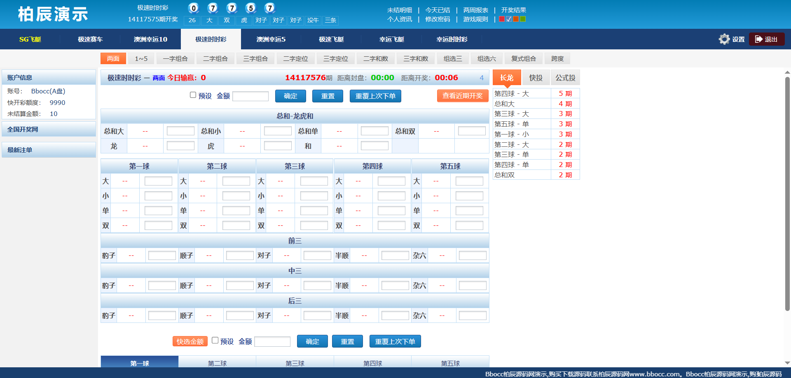Toggle the bottom 预设 checkbox
The height and width of the screenshot is (378, 791).
point(215,340)
